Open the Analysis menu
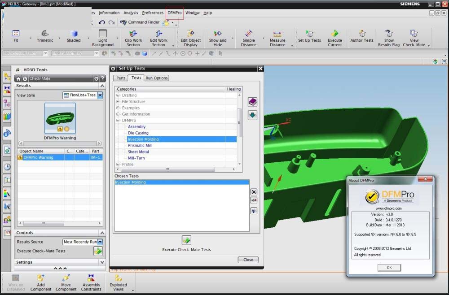 pyautogui.click(x=131, y=13)
